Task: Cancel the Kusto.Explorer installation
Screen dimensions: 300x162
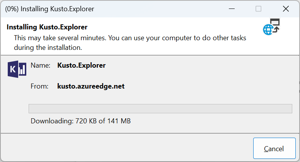Action: [274, 148]
